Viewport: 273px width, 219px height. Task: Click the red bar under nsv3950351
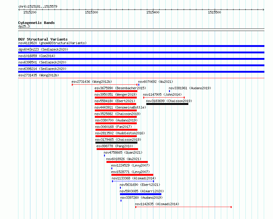point(116,98)
